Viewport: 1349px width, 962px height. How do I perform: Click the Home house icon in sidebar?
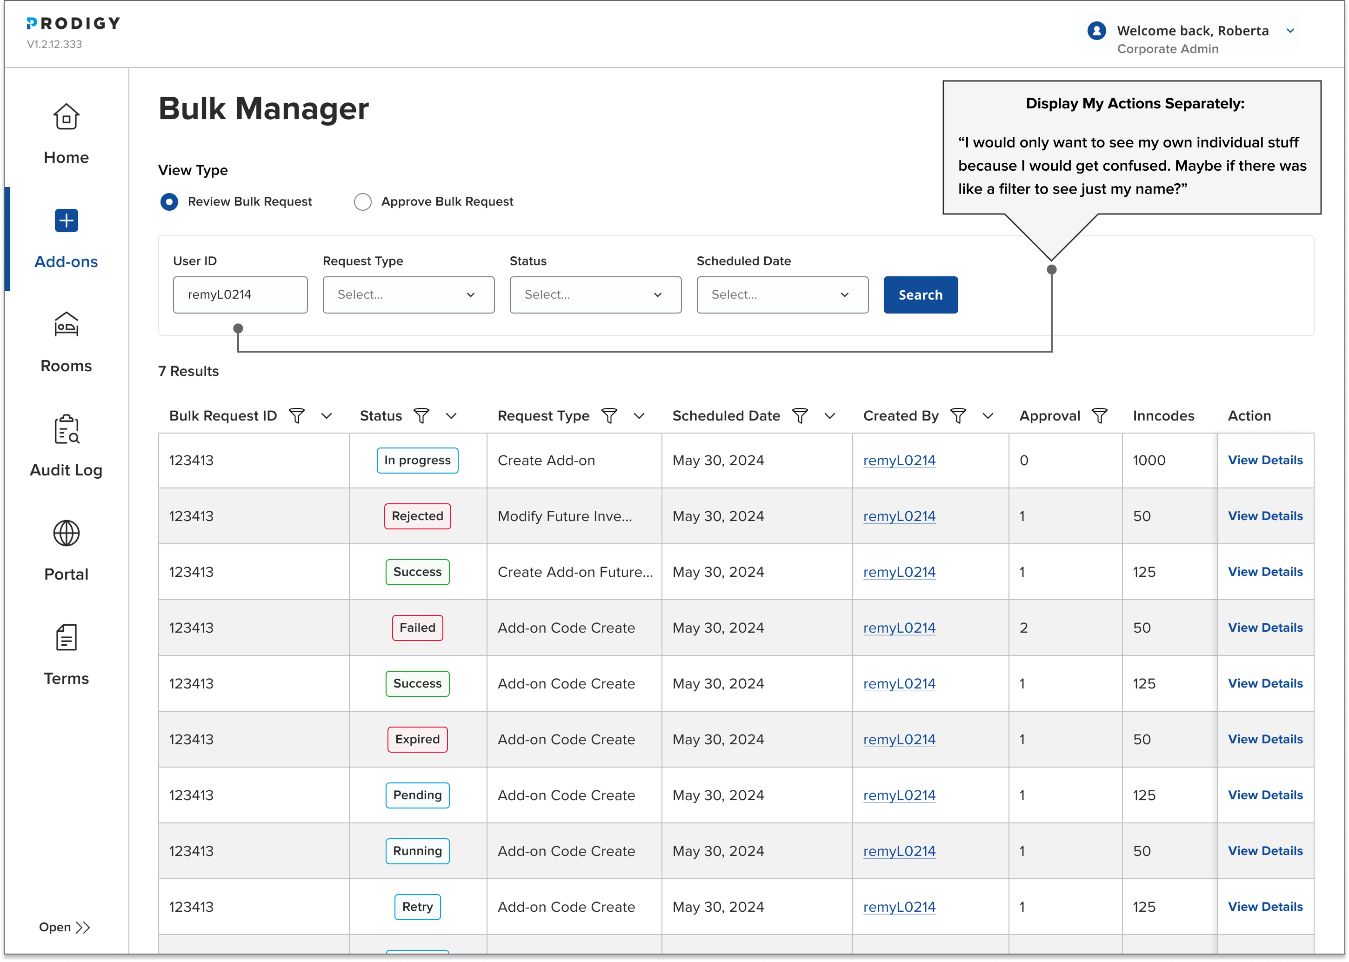pyautogui.click(x=67, y=117)
